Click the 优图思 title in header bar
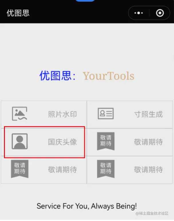Image resolution: width=174 pixels, height=221 pixels. point(18,13)
